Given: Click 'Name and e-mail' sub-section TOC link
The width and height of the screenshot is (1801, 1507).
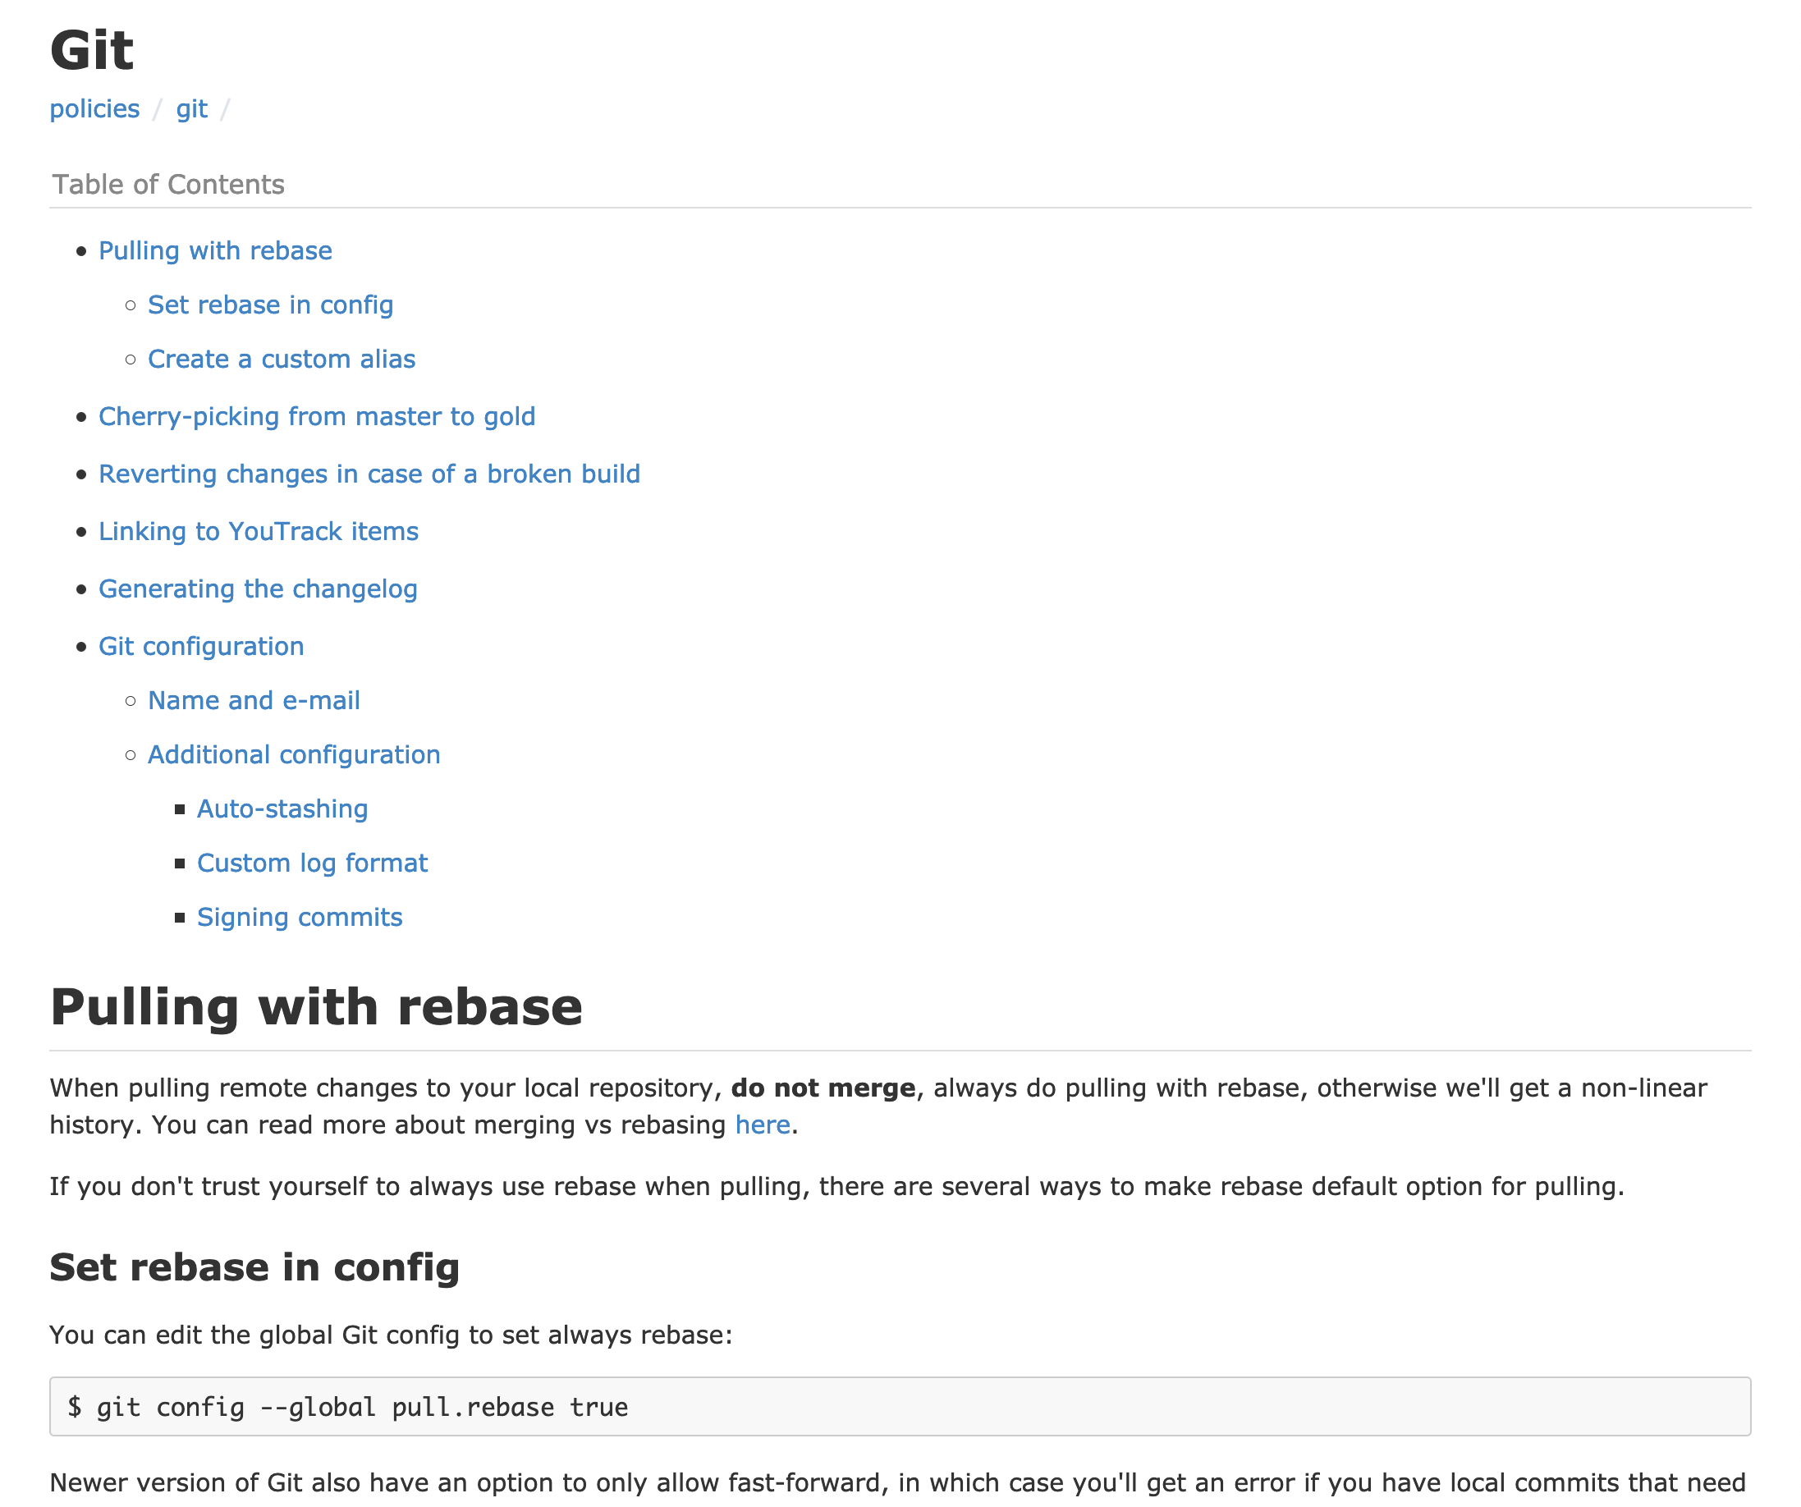Looking at the screenshot, I should 254,699.
